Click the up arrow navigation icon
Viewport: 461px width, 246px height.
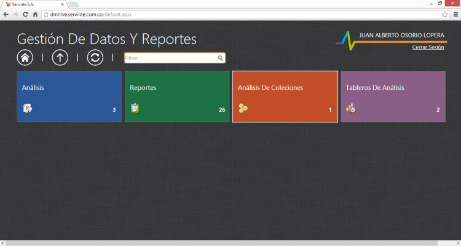click(x=60, y=58)
